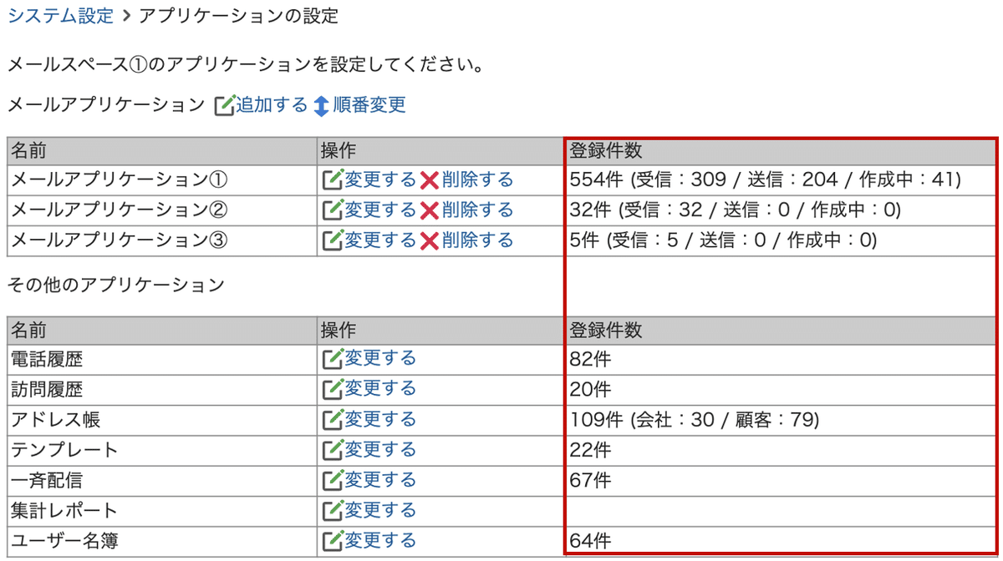Open the 順番変更 link
Screen dimensions: 1003x561
tap(370, 104)
